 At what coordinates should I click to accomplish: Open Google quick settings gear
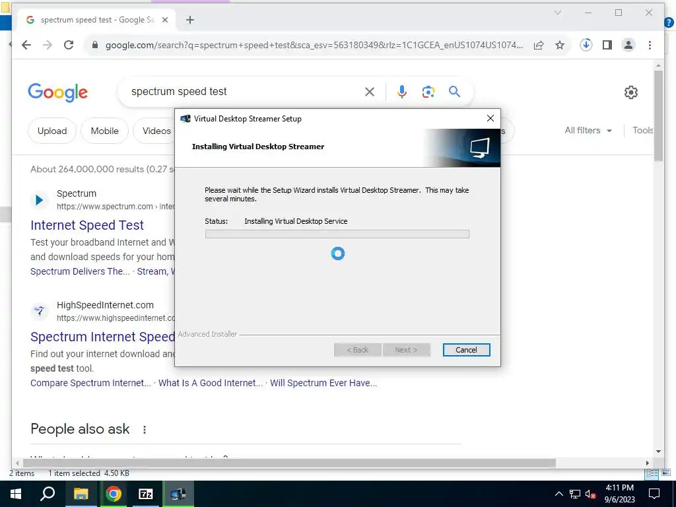click(x=630, y=92)
